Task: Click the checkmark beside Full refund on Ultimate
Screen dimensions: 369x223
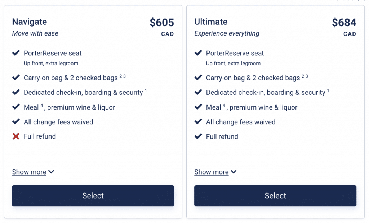Action: (198, 136)
